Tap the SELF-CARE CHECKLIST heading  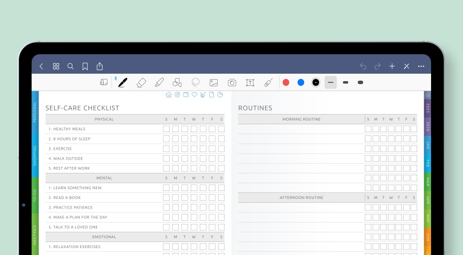(x=82, y=108)
